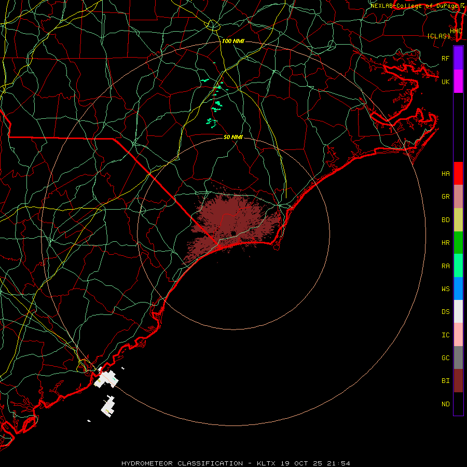Click the red HA legend color swatch
This screenshot has width=467, height=467.
[x=458, y=173]
